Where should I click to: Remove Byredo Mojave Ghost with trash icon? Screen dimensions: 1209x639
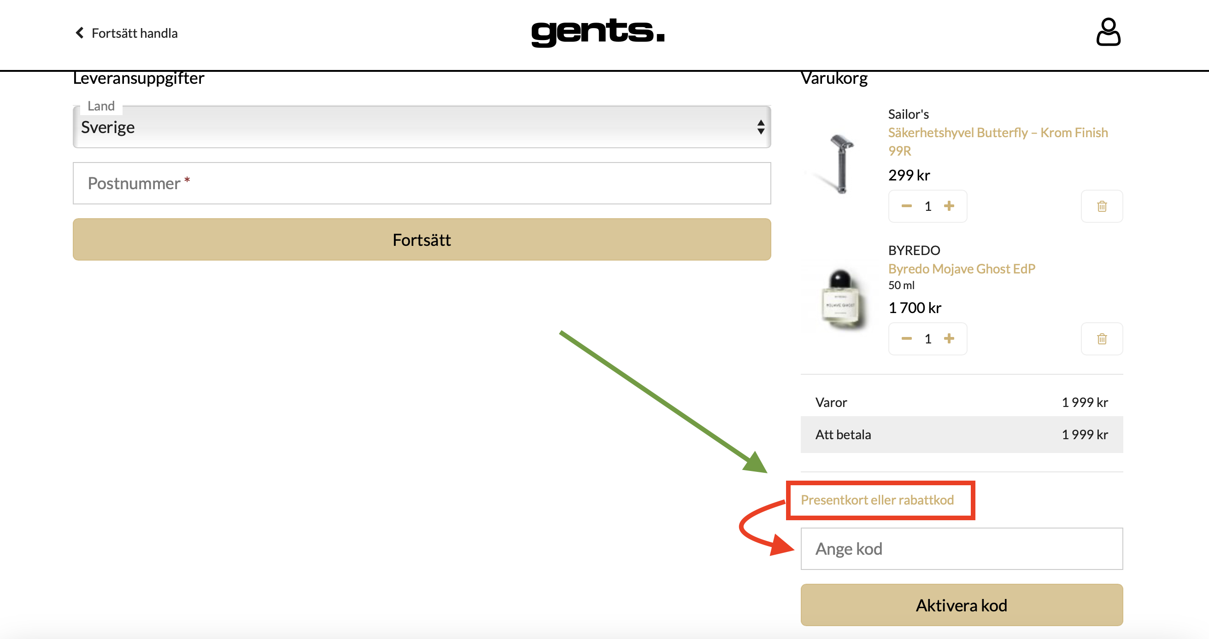click(x=1102, y=339)
